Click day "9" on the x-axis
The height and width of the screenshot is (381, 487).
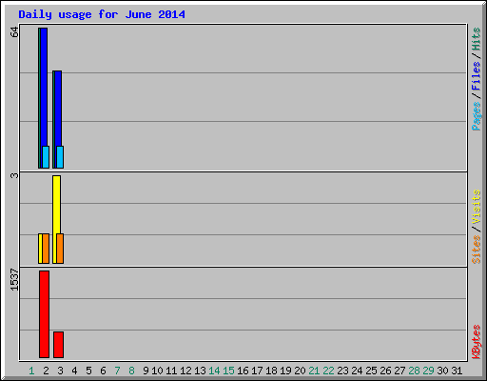click(146, 371)
